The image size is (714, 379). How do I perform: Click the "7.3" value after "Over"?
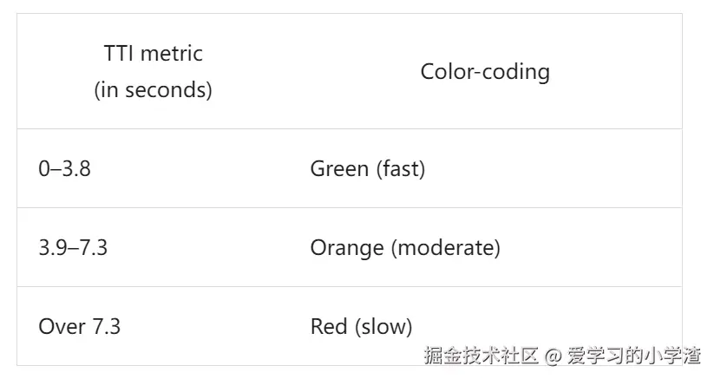coord(106,327)
